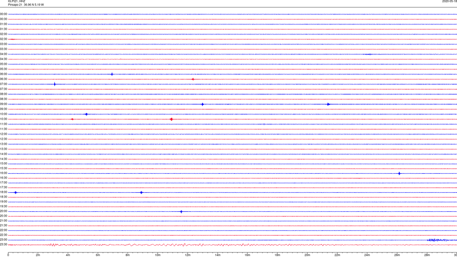Click the 04:30 time label

(3, 59)
